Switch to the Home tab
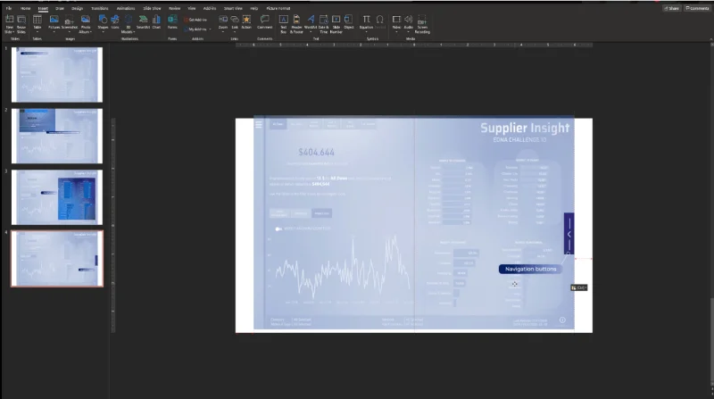714x399 pixels. click(26, 8)
